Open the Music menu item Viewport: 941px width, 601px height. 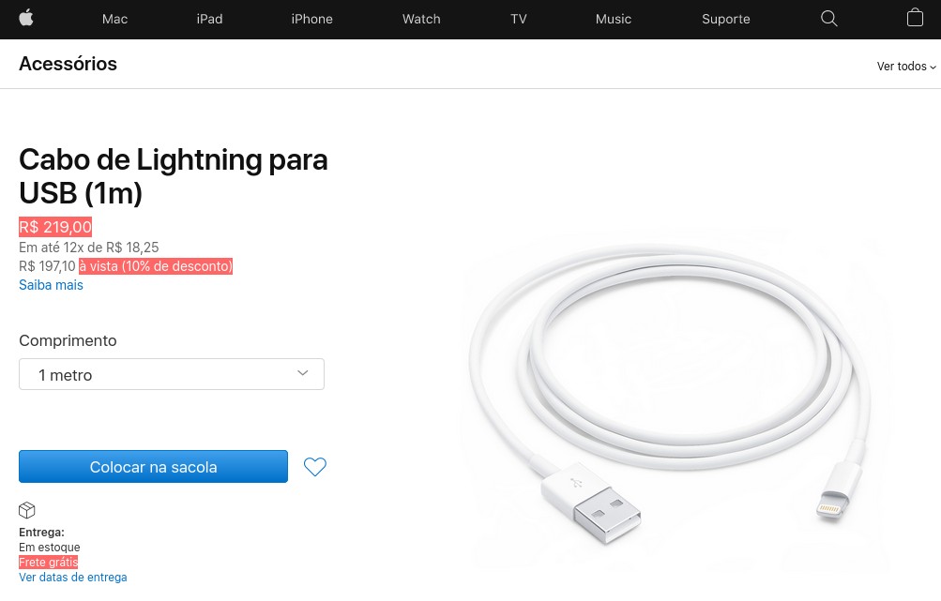tap(614, 19)
